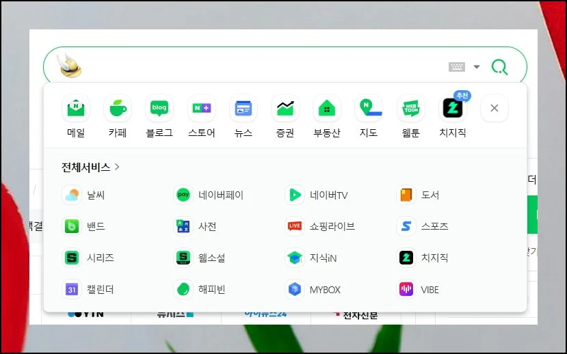Launch the 웹툰 (Webtoon) icon

(410, 109)
